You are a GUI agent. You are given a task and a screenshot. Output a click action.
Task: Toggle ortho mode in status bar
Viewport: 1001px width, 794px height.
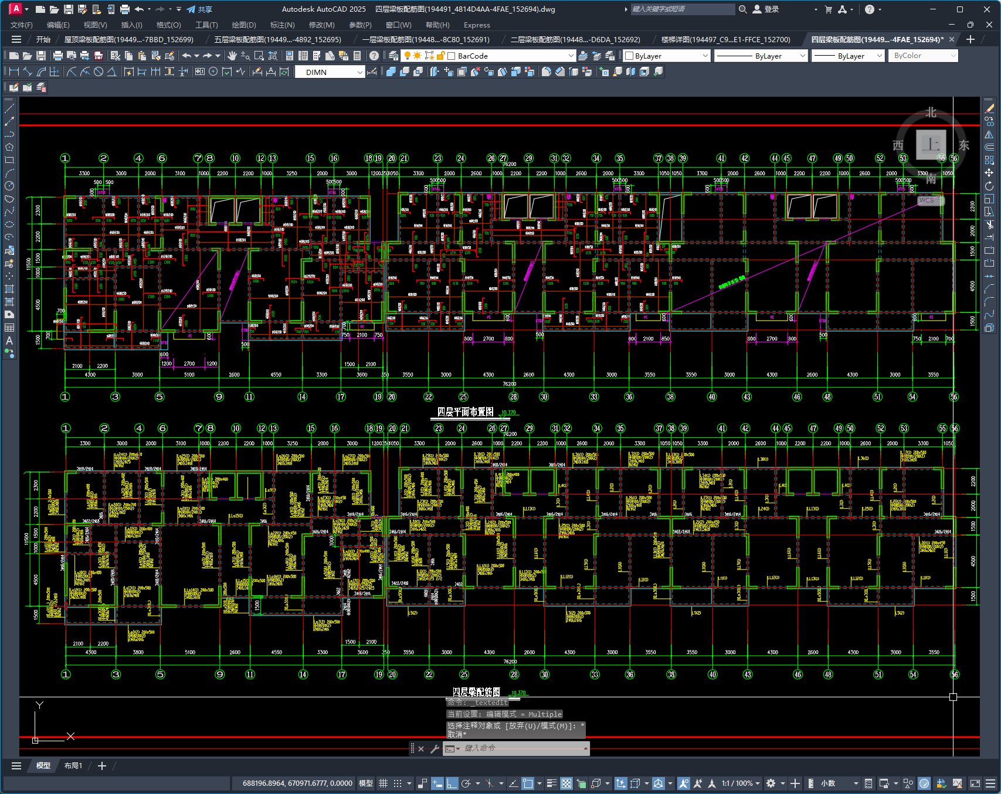point(452,783)
